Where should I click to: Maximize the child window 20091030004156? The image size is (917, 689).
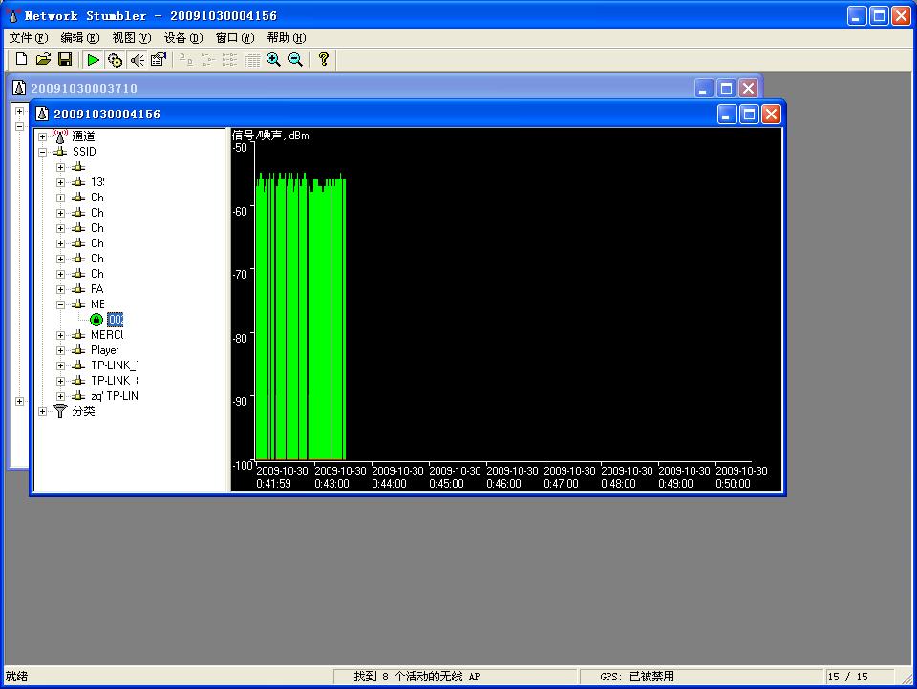[x=749, y=114]
